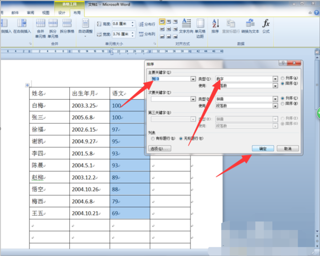Choose 有标题行 list option

pyautogui.click(x=153, y=139)
